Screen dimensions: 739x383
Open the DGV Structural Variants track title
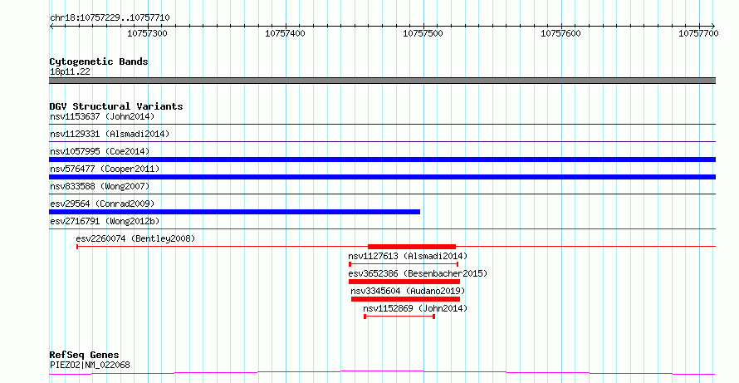[x=116, y=106]
